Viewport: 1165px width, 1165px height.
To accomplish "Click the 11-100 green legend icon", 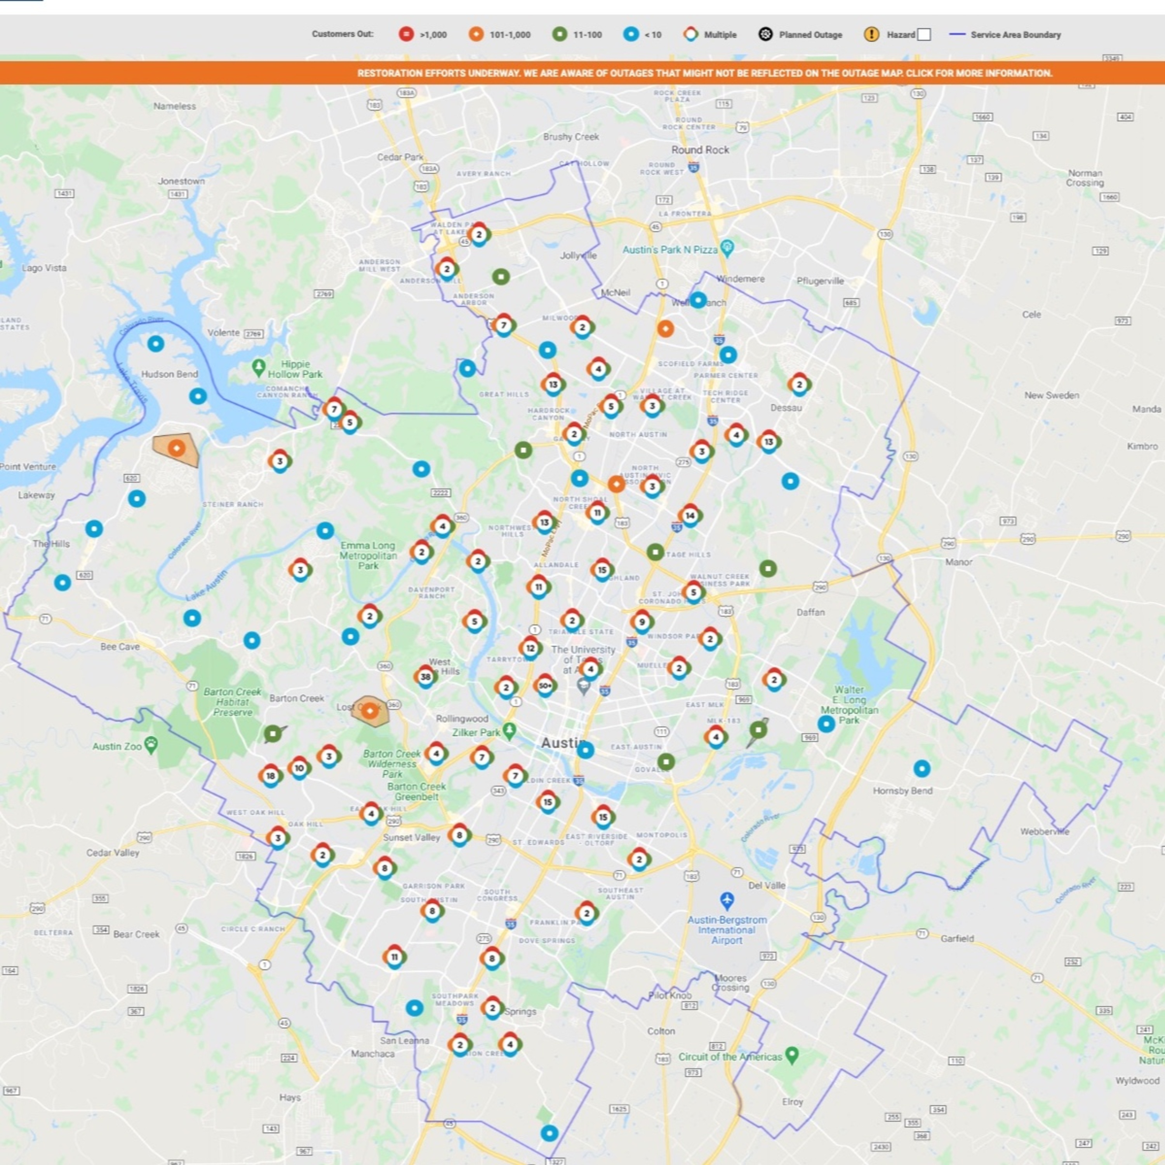I will pyautogui.click(x=560, y=34).
